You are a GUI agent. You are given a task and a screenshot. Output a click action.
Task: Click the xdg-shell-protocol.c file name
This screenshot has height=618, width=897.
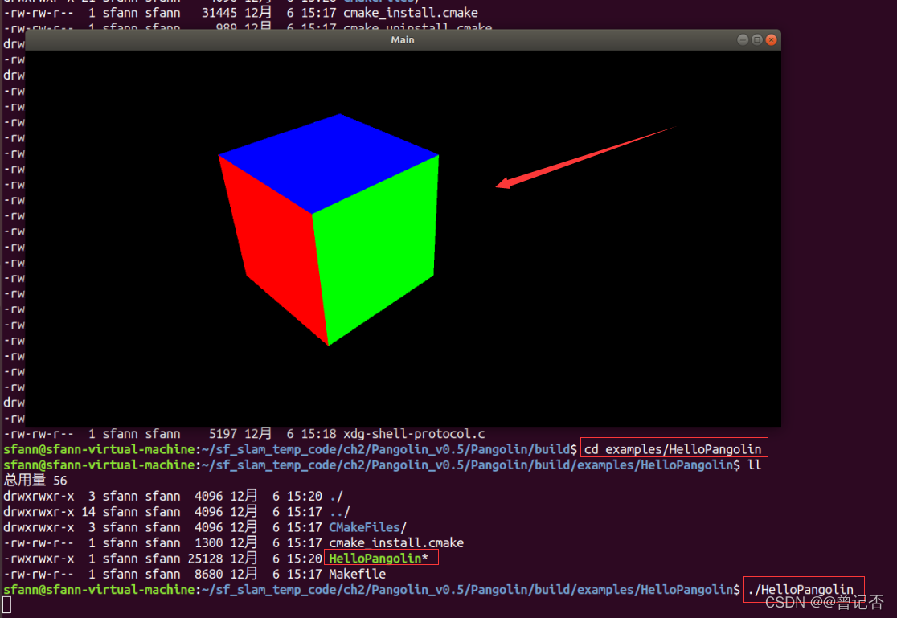(x=414, y=434)
